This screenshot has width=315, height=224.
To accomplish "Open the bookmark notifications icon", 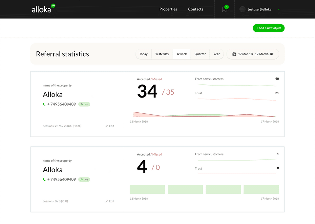I will (225, 9).
